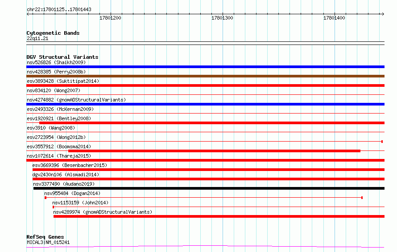Open the RefSeq Genes track title
This screenshot has height=252, width=397.
[45, 237]
